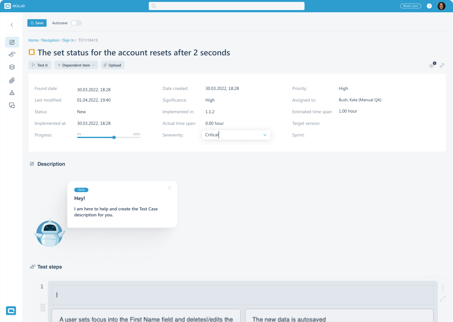Open the search bar in the header
Screen dimensions: 453x322
pos(226,6)
